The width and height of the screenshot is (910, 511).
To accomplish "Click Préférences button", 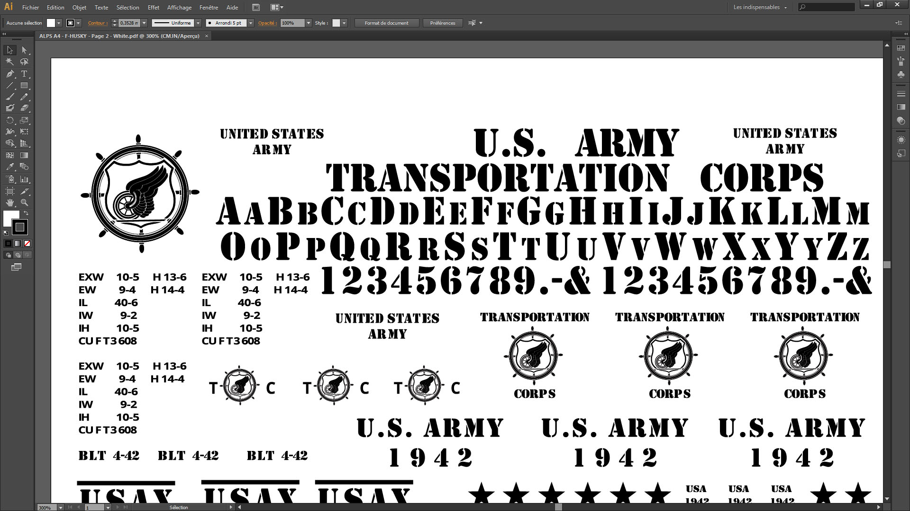I will (x=443, y=23).
